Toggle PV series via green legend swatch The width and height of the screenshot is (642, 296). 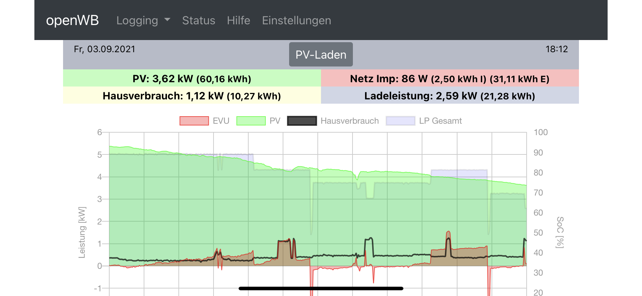coord(251,121)
